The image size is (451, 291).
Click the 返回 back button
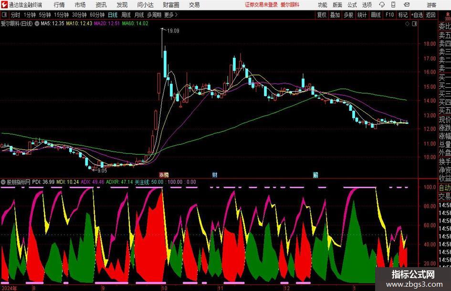(x=430, y=15)
